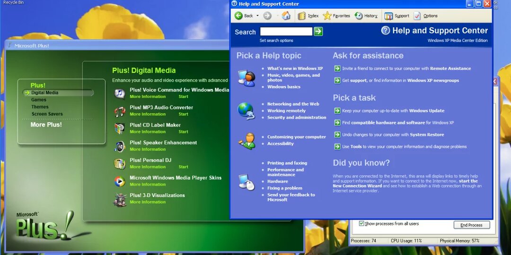Open Networking and the Web topic
Screen dimensions: 511x255
pos(293,104)
